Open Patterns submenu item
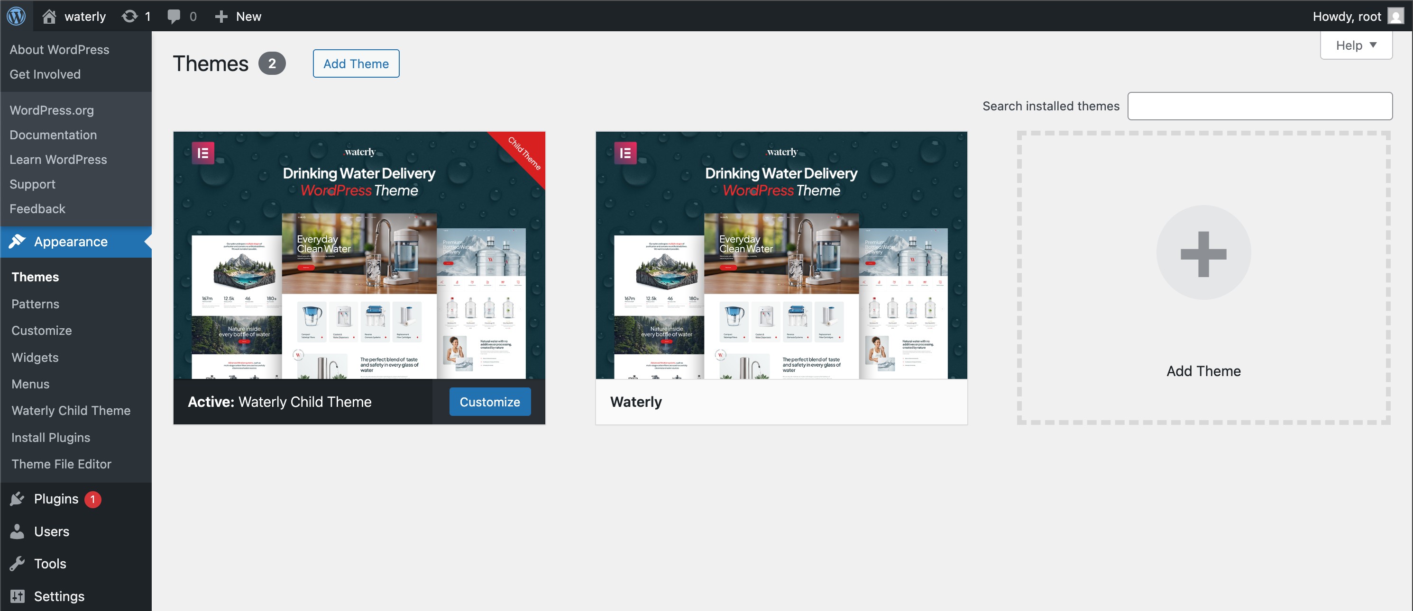Viewport: 1413px width, 611px height. [x=35, y=304]
